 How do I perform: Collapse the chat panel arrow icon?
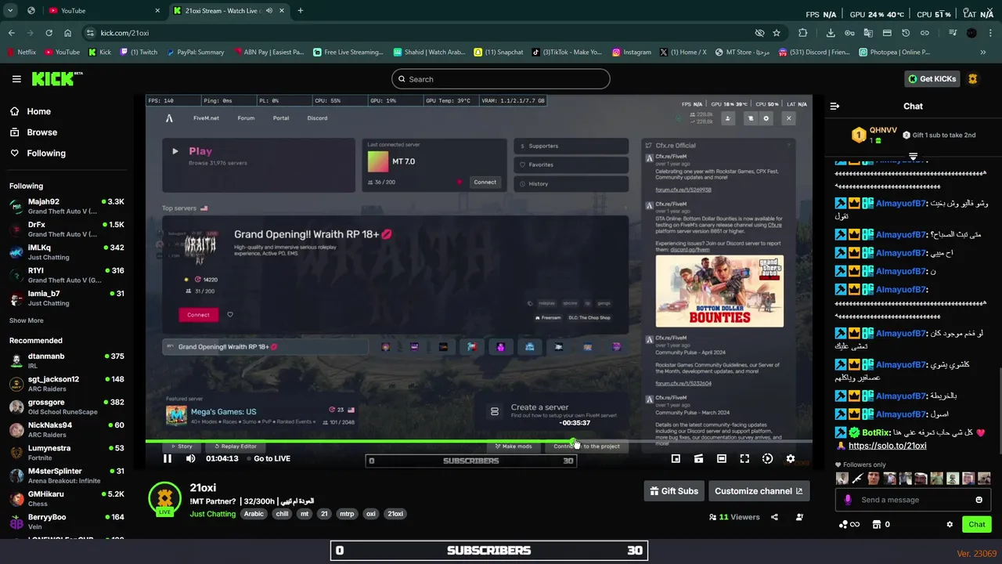pyautogui.click(x=834, y=106)
